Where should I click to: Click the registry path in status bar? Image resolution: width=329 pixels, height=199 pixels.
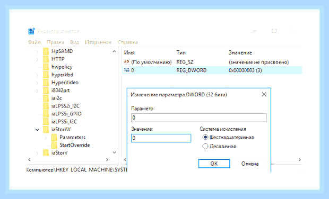point(76,170)
